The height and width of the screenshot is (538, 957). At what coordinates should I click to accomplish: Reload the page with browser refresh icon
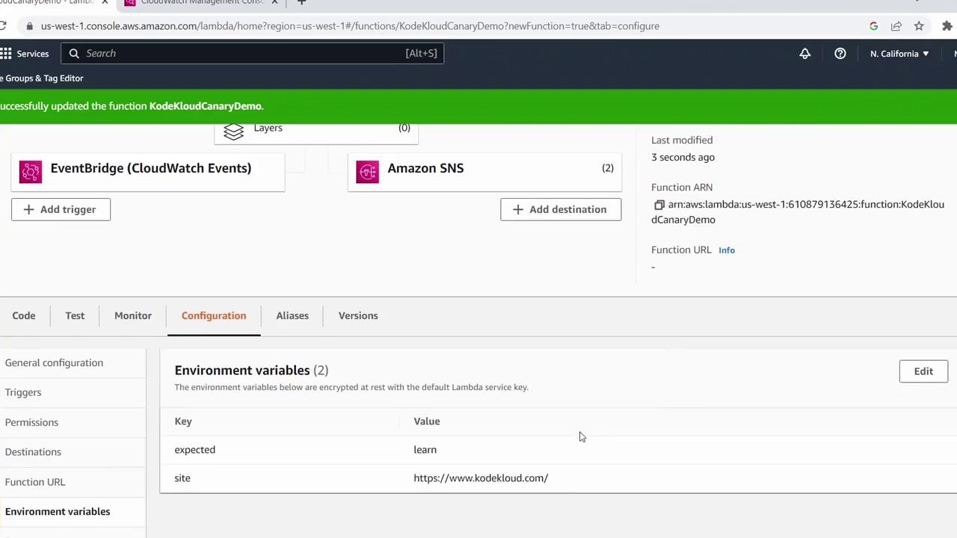point(4,26)
